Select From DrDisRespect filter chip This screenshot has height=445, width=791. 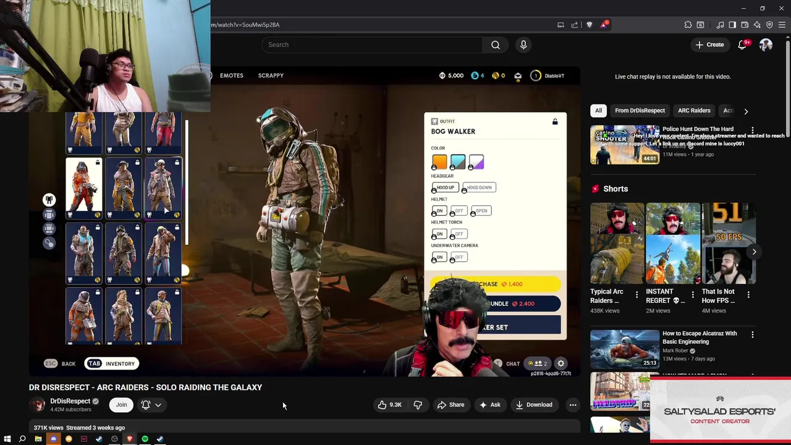click(640, 111)
